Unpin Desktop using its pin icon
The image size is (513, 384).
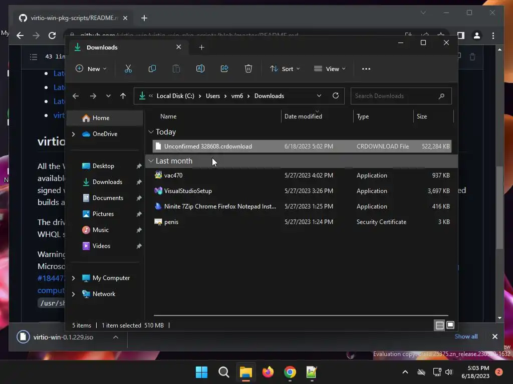pyautogui.click(x=139, y=166)
